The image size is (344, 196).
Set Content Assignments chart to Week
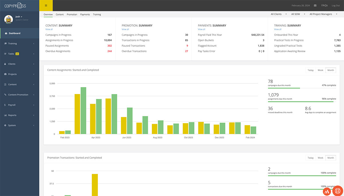point(320,70)
